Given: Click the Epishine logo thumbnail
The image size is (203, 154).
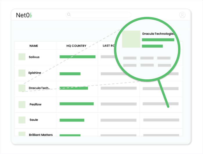Looking at the screenshot, I should pos(22,73).
